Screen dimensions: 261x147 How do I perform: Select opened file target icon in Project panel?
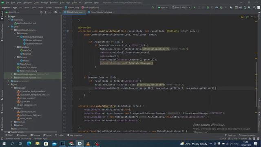(41, 12)
